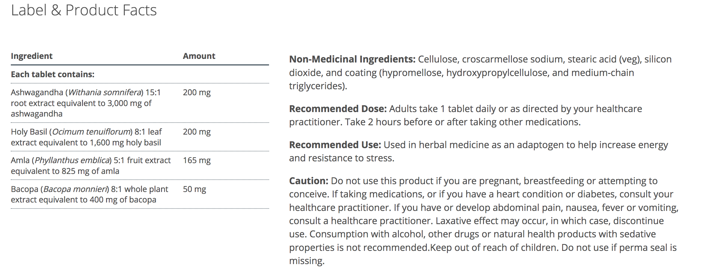Click the 200 mg amount for Ashwagandha

point(197,93)
